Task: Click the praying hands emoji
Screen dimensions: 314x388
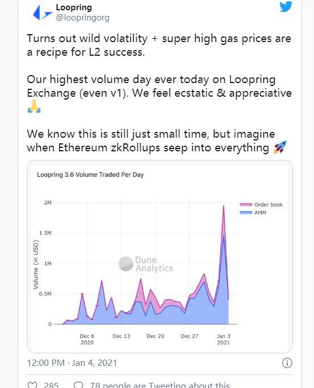Action: coord(34,106)
